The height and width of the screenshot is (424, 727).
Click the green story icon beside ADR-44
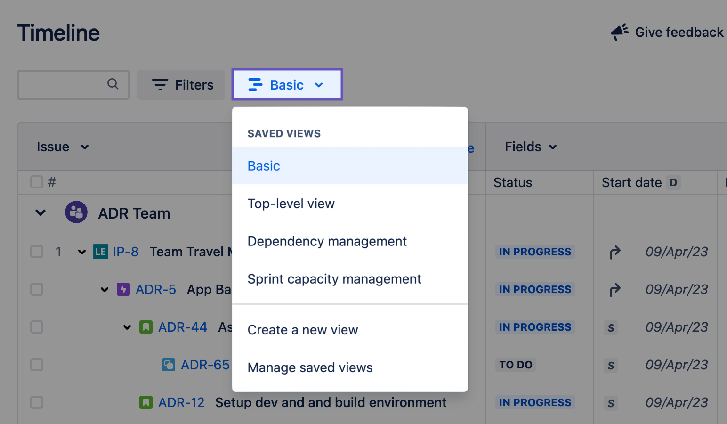point(145,327)
